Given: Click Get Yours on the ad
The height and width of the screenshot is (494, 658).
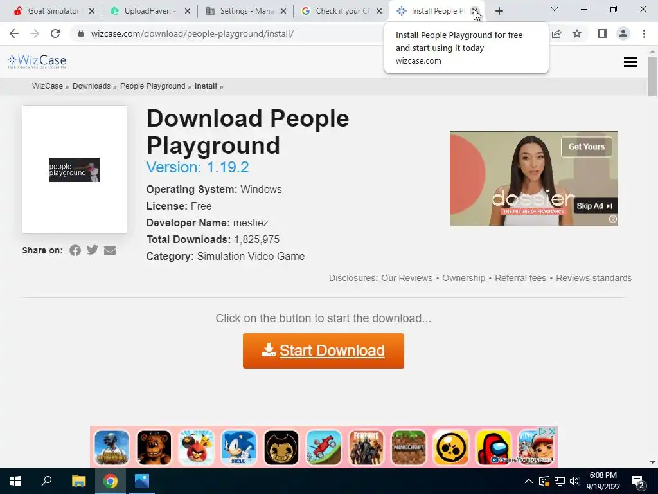Looking at the screenshot, I should [586, 147].
